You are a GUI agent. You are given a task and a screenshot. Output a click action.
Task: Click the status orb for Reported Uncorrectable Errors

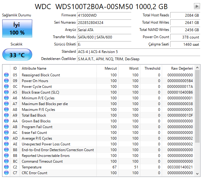click(x=6, y=155)
